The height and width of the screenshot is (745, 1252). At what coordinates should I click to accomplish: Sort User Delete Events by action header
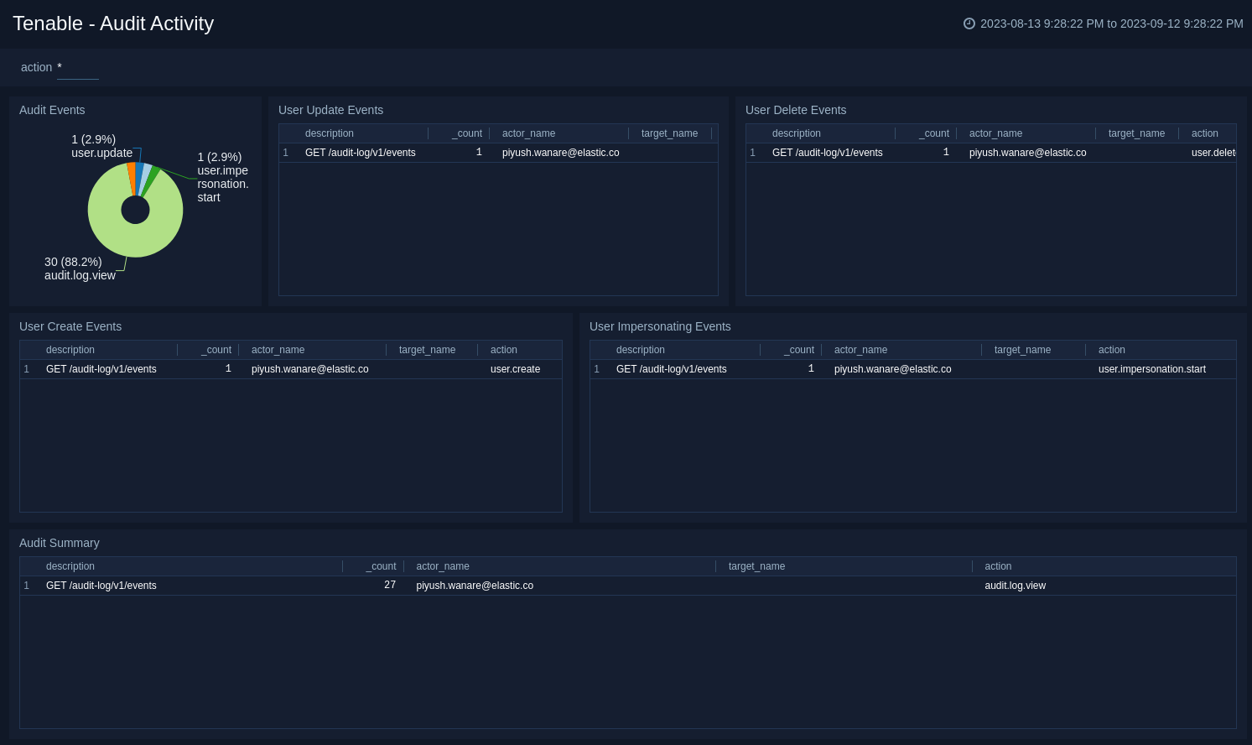tap(1205, 133)
